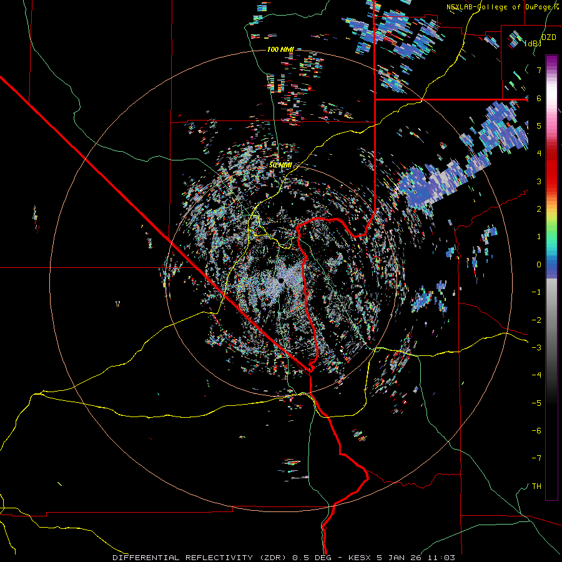The height and width of the screenshot is (562, 562).
Task: Click the "0" value on the color scale
Action: point(539,265)
